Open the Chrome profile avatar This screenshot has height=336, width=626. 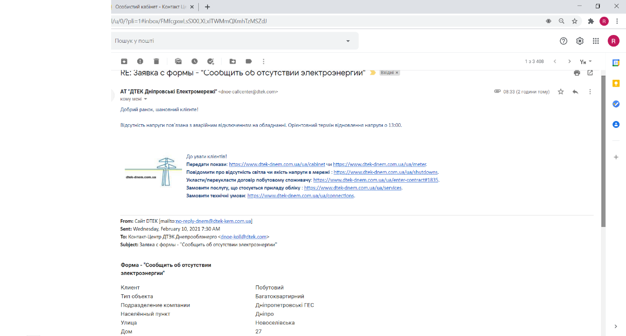tap(604, 21)
